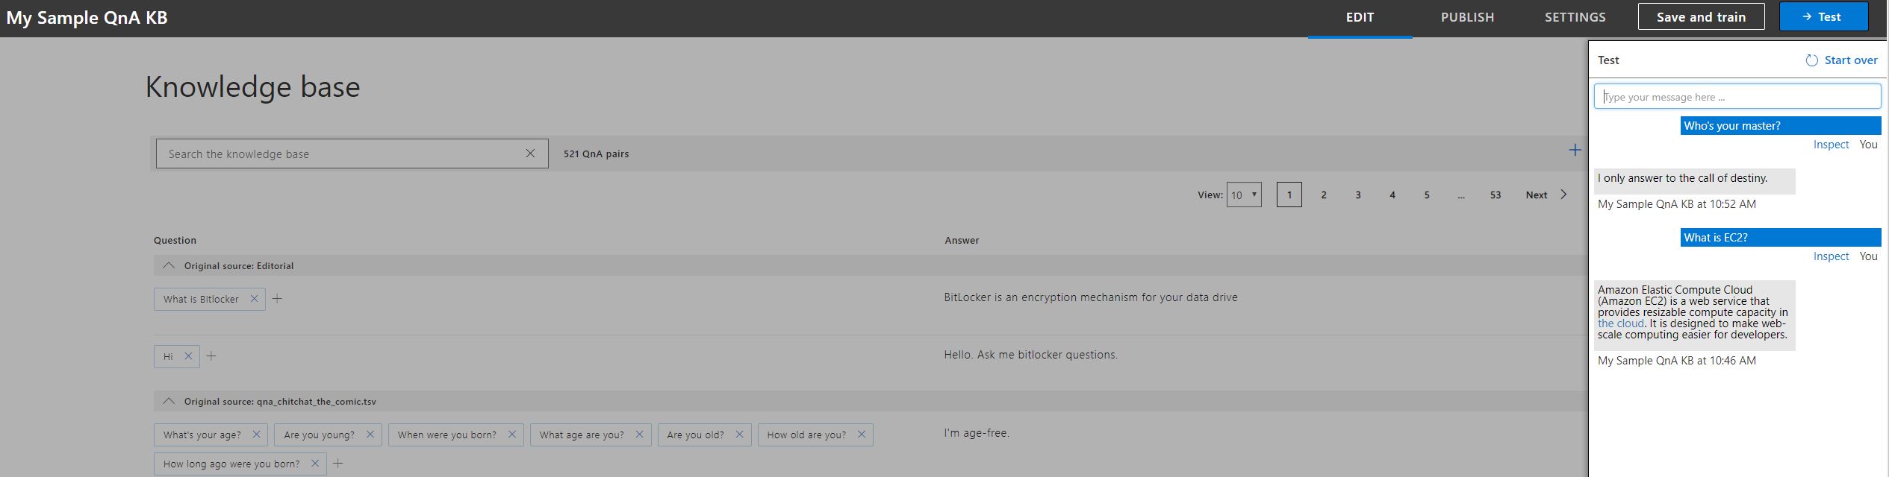Collapse the 'Original source: Editorial' group

tap(169, 265)
